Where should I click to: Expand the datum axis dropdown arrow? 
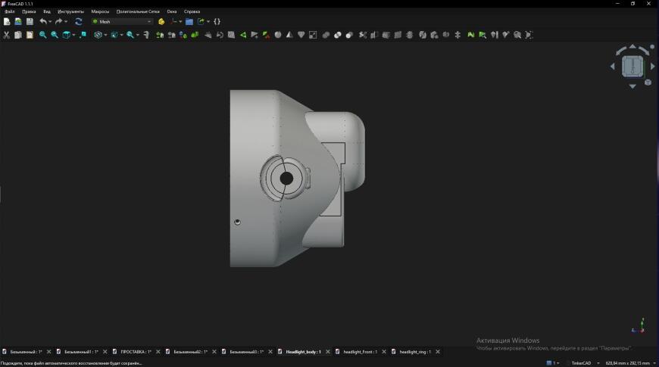click(x=180, y=22)
